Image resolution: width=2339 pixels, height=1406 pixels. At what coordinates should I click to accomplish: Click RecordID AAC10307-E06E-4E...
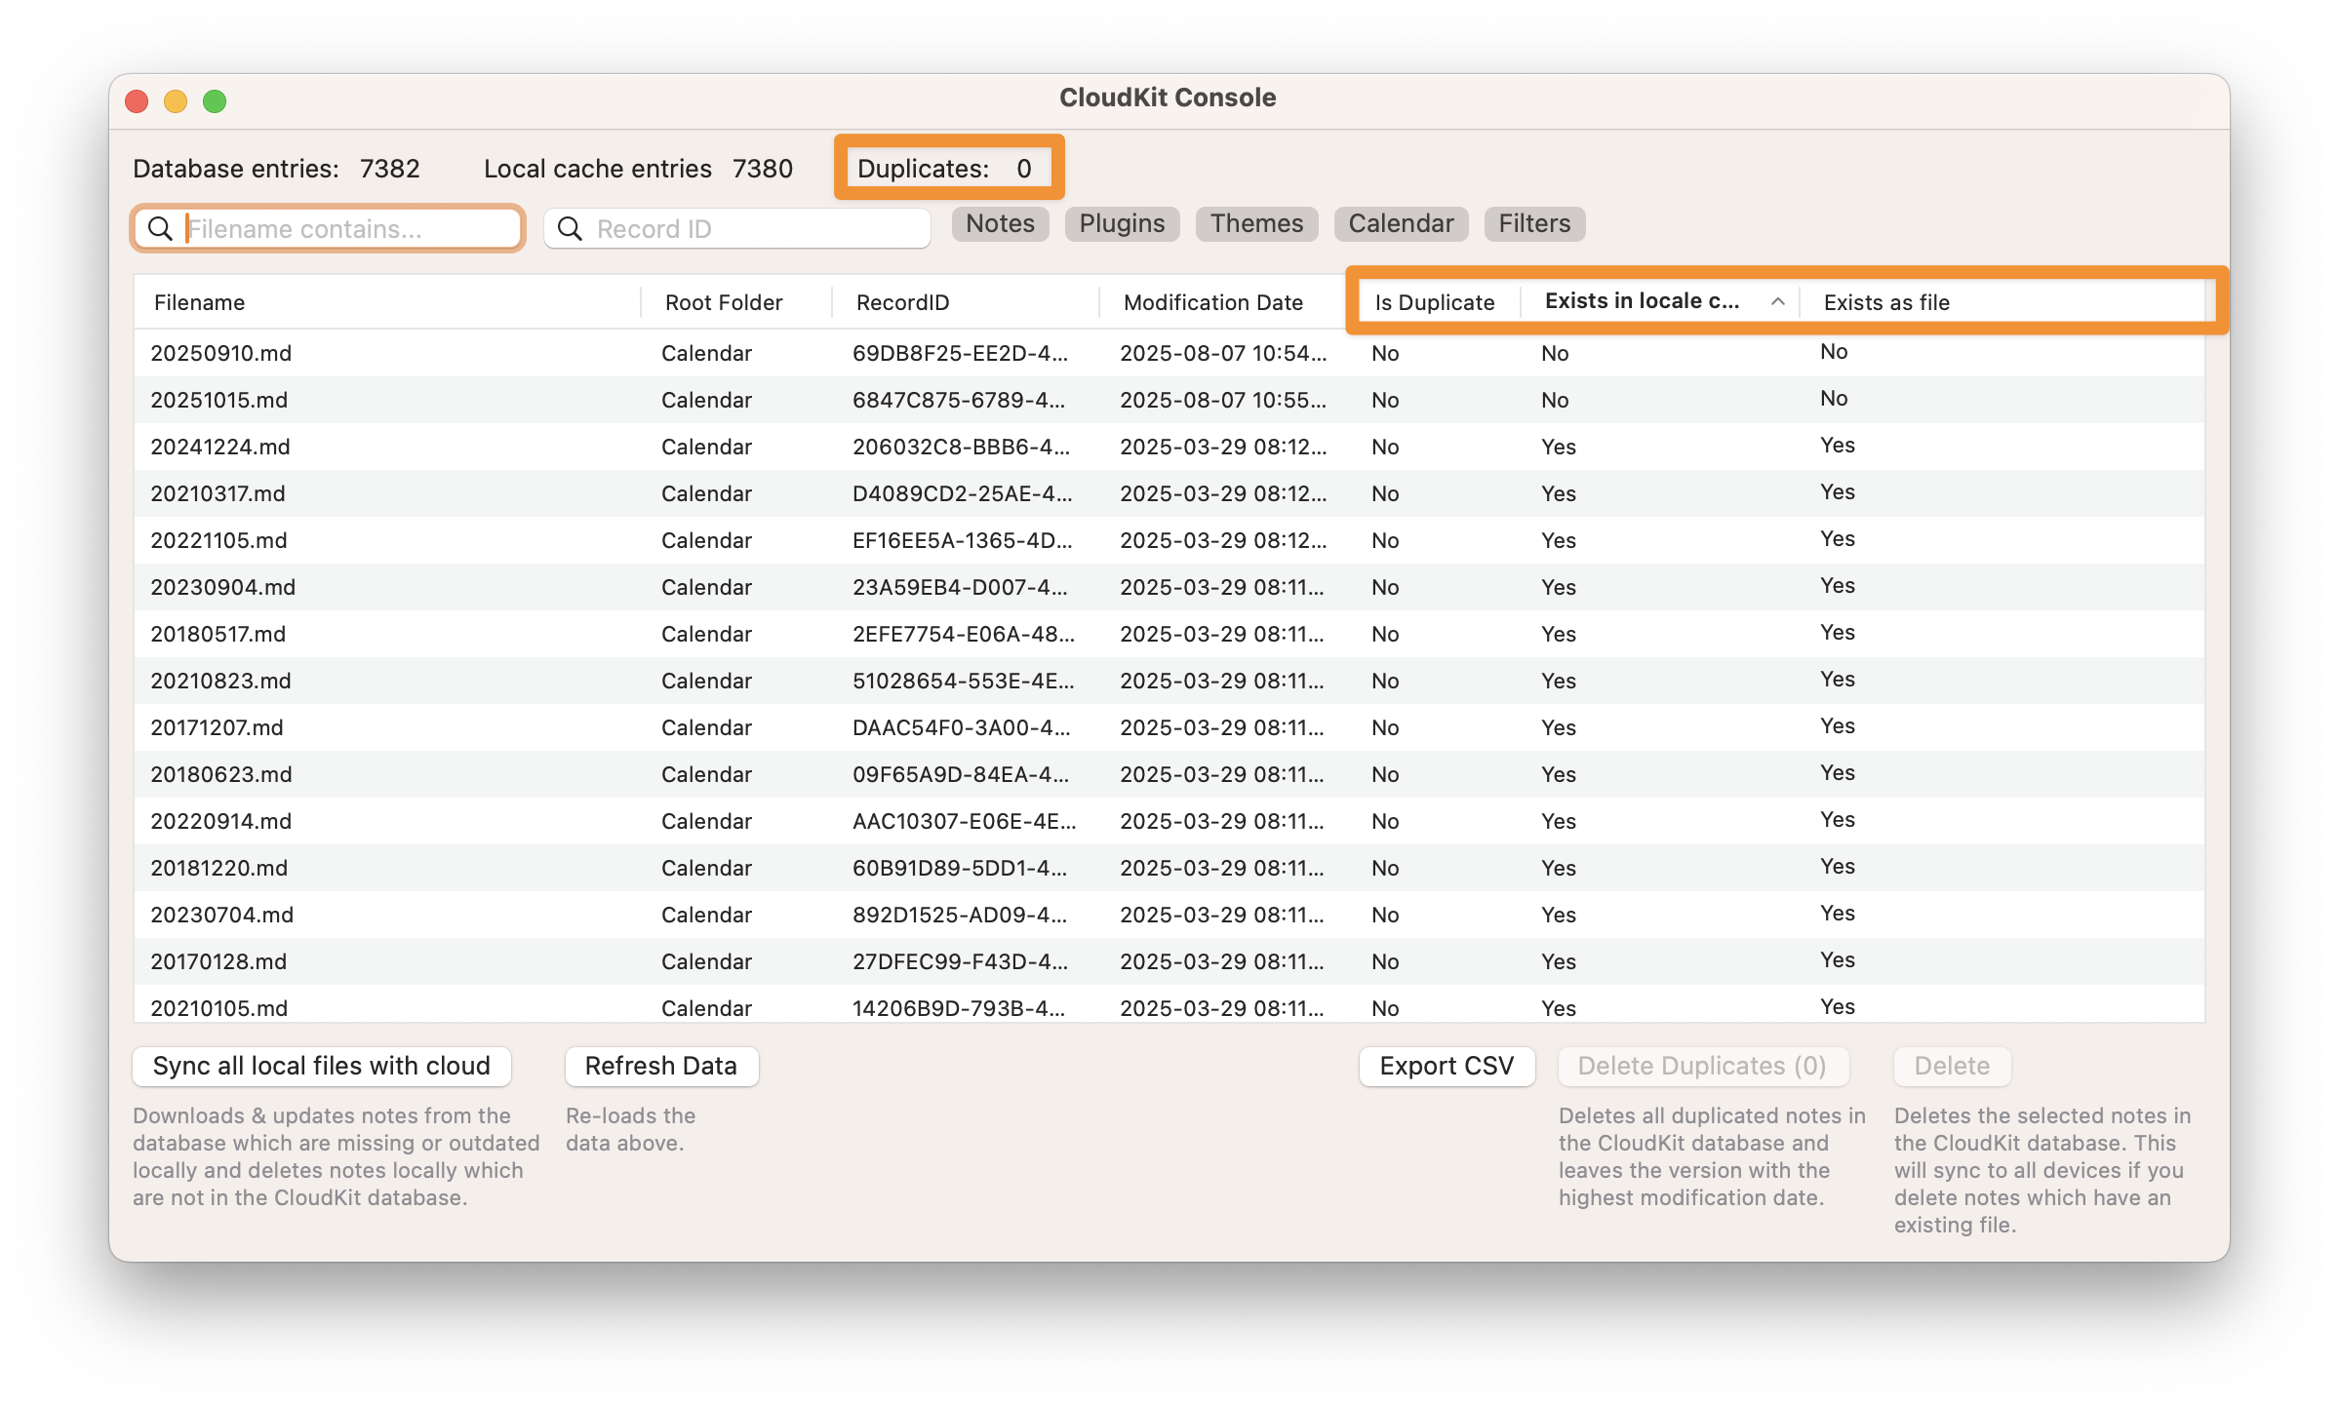pyautogui.click(x=965, y=821)
